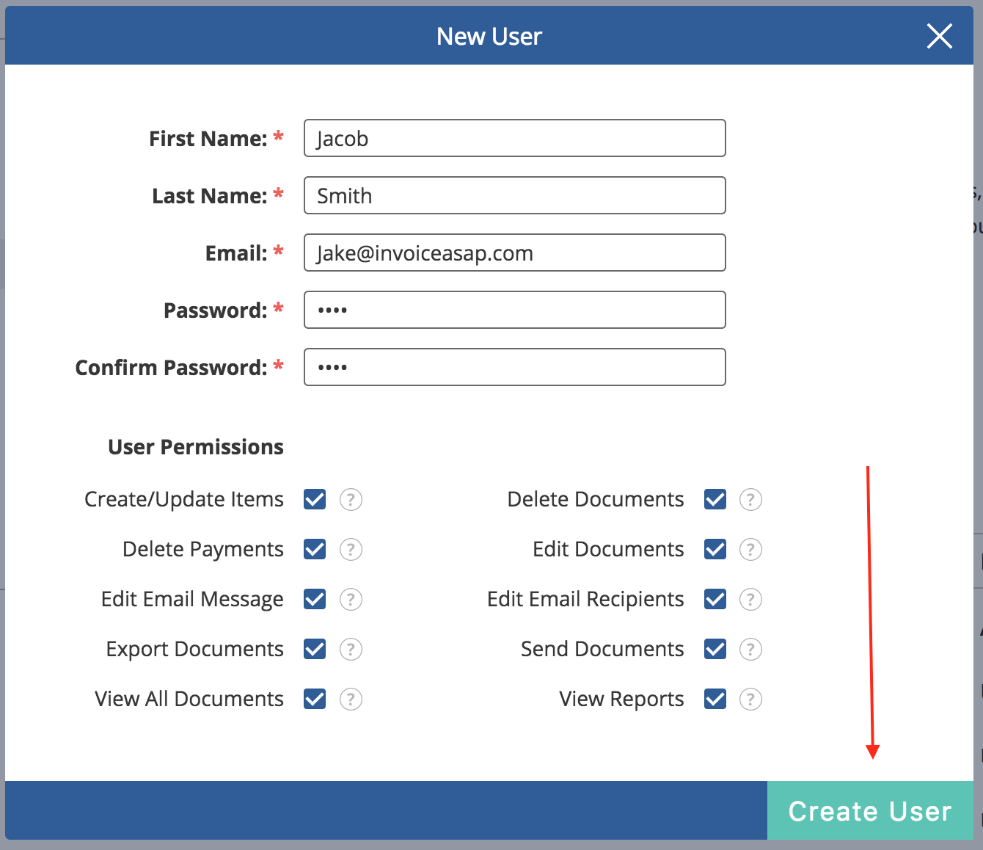Open help tooltip for View Reports
Viewport: 983px width, 850px height.
[x=750, y=700]
